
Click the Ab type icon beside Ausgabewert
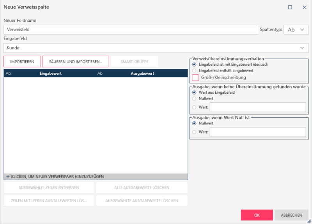point(100,73)
